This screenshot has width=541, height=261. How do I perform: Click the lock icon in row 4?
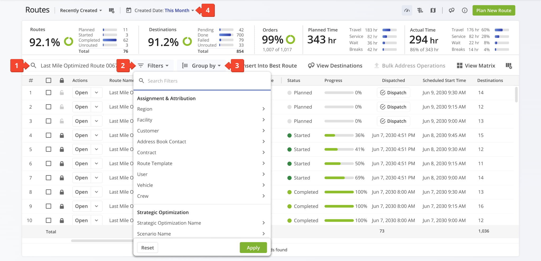[62, 135]
